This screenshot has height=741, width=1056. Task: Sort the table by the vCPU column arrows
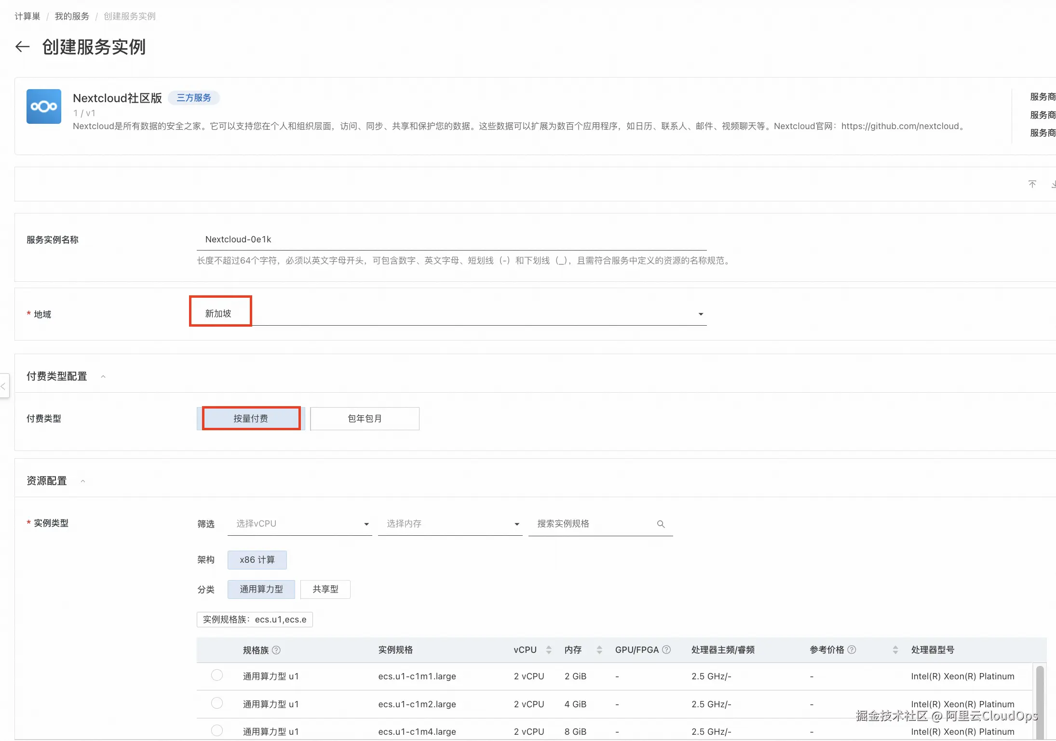[x=548, y=650]
